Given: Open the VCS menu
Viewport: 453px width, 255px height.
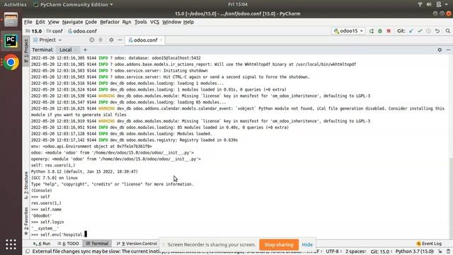Looking at the screenshot, I should pyautogui.click(x=154, y=22).
